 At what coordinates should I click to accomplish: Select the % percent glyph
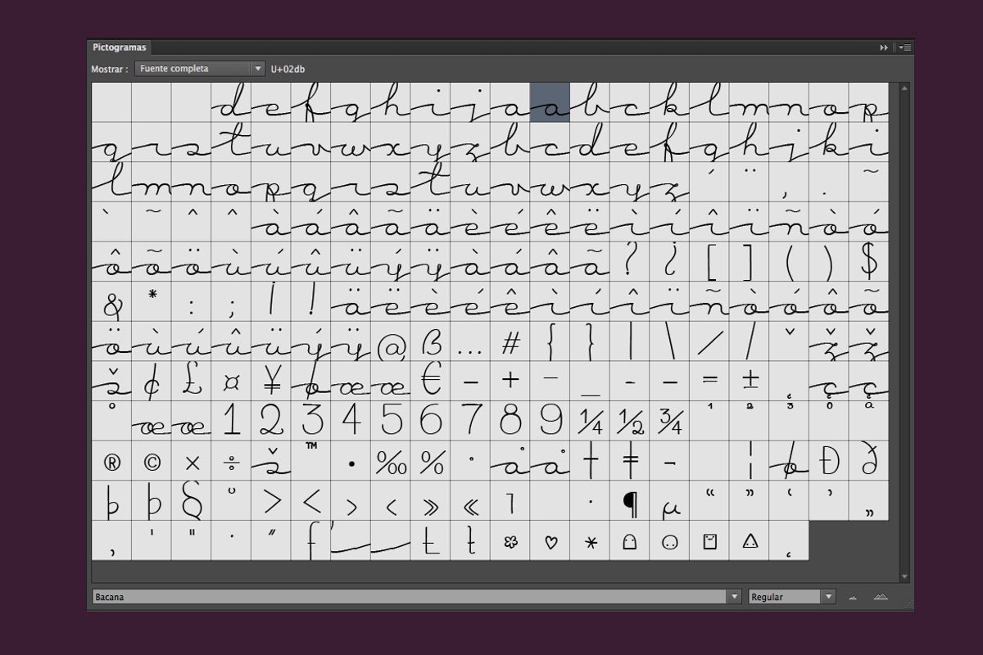tap(431, 462)
